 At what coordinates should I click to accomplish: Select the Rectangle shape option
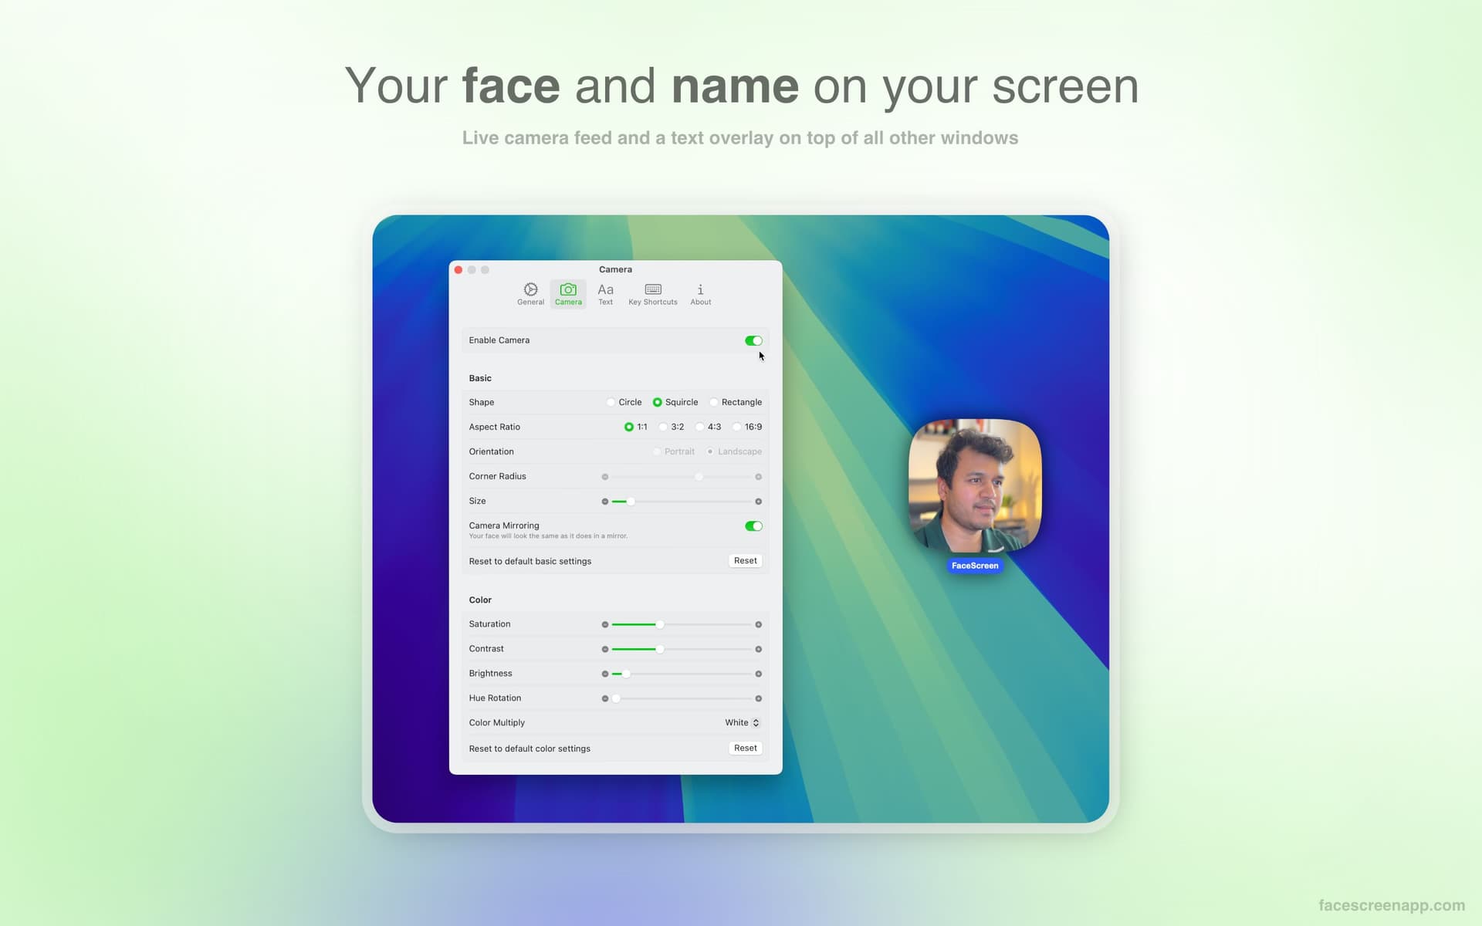click(736, 402)
